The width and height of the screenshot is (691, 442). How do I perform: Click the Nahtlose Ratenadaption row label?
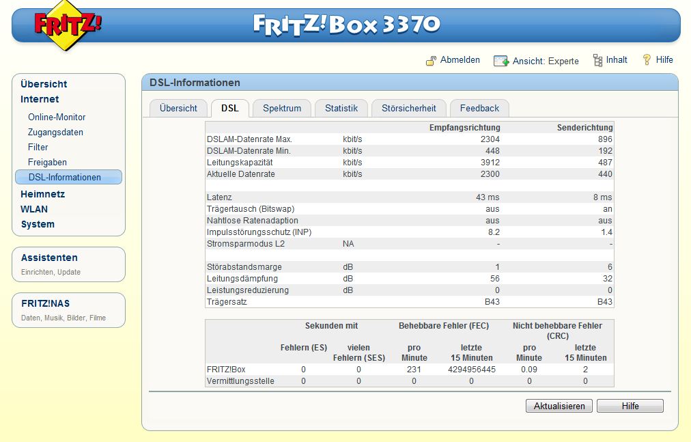253,220
